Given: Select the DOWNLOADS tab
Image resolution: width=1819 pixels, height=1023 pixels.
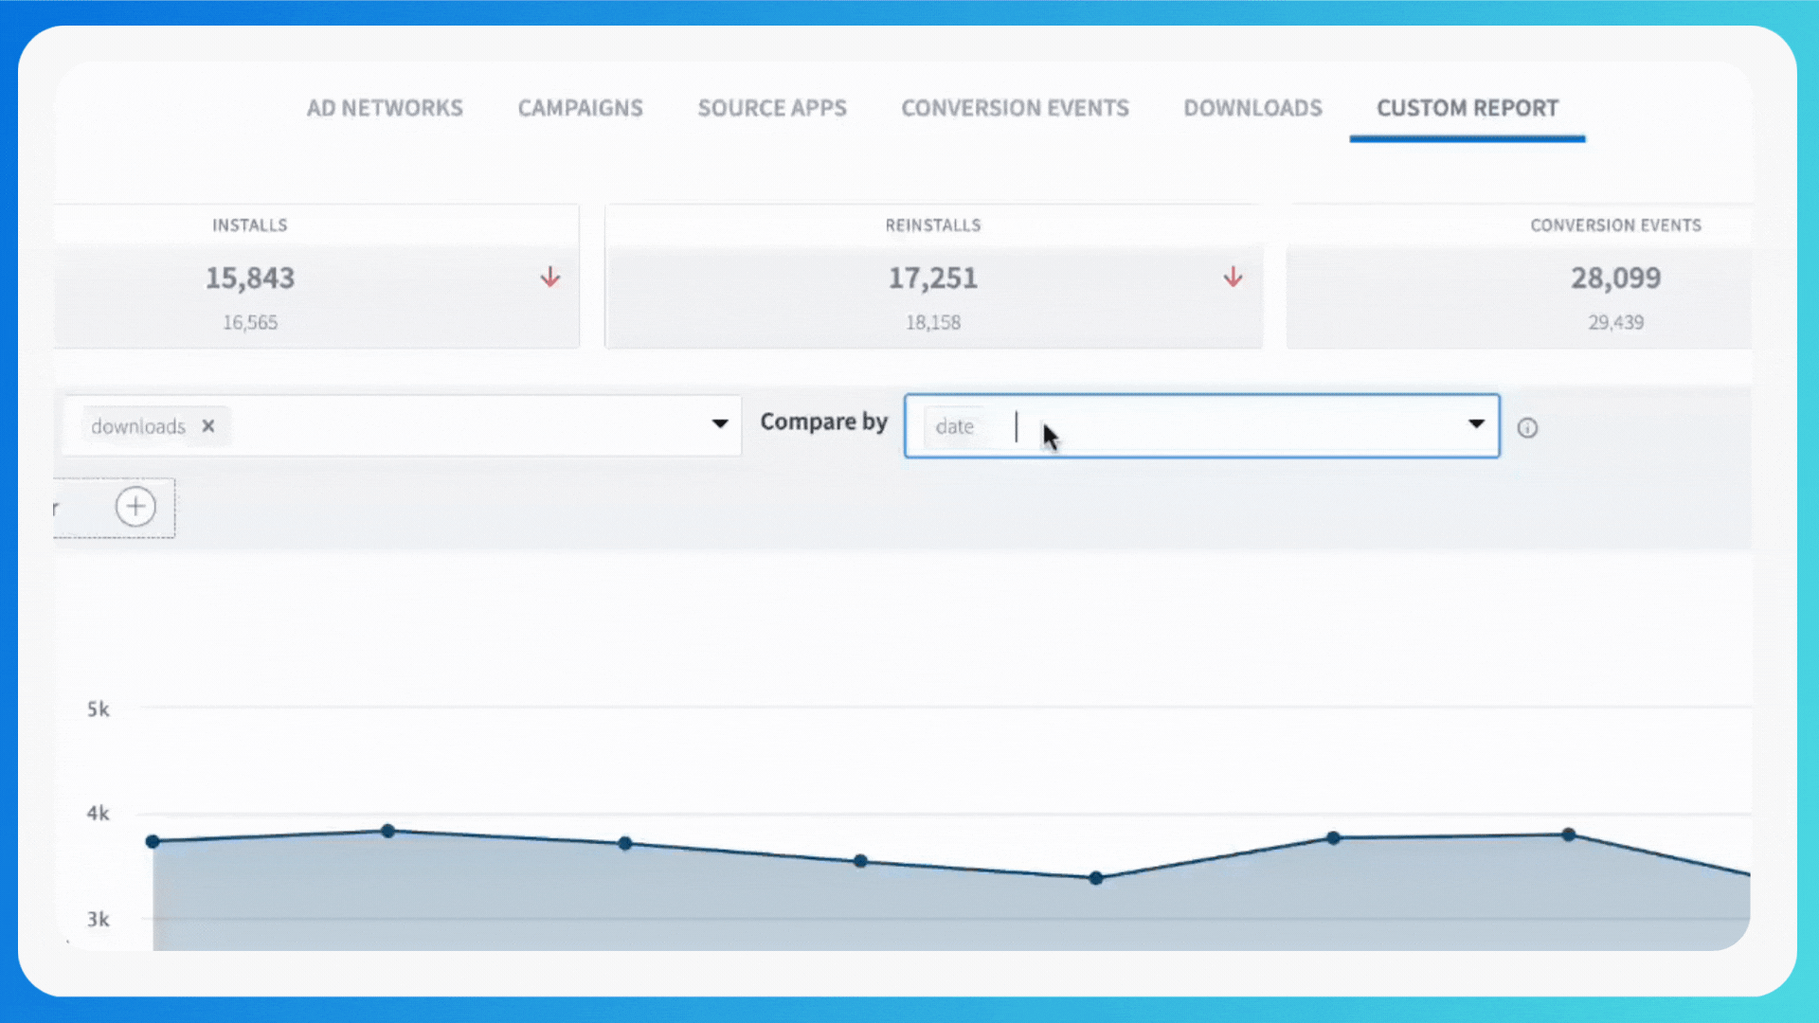Looking at the screenshot, I should 1253,107.
